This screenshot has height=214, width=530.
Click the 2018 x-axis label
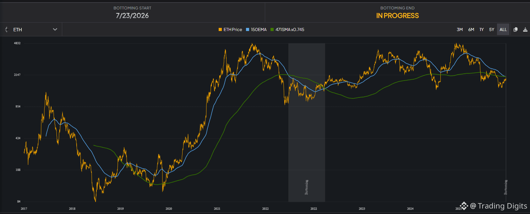click(x=72, y=209)
